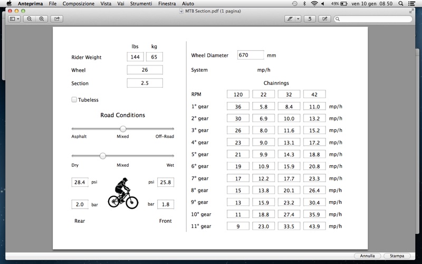Click the chainring field showing 32
The image size is (422, 264).
click(289, 95)
